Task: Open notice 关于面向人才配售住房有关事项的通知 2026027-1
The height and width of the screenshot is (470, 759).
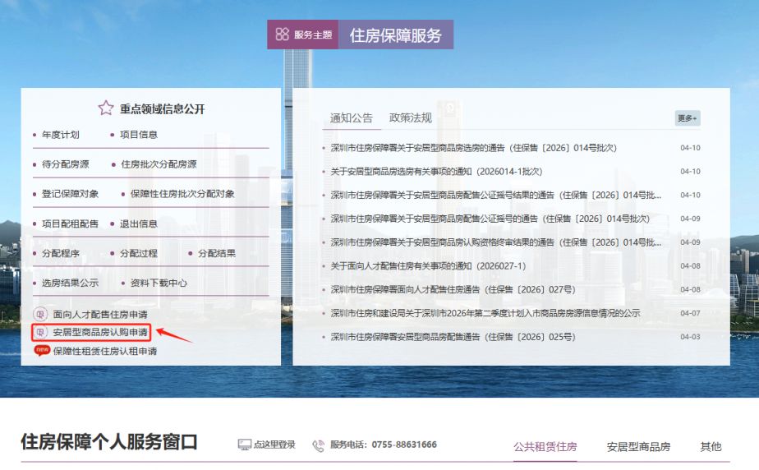Action: (428, 266)
